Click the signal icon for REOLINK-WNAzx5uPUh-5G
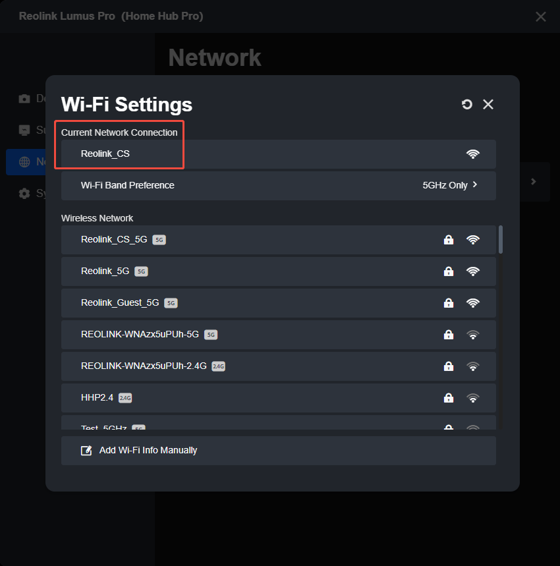Image resolution: width=560 pixels, height=566 pixels. (472, 335)
